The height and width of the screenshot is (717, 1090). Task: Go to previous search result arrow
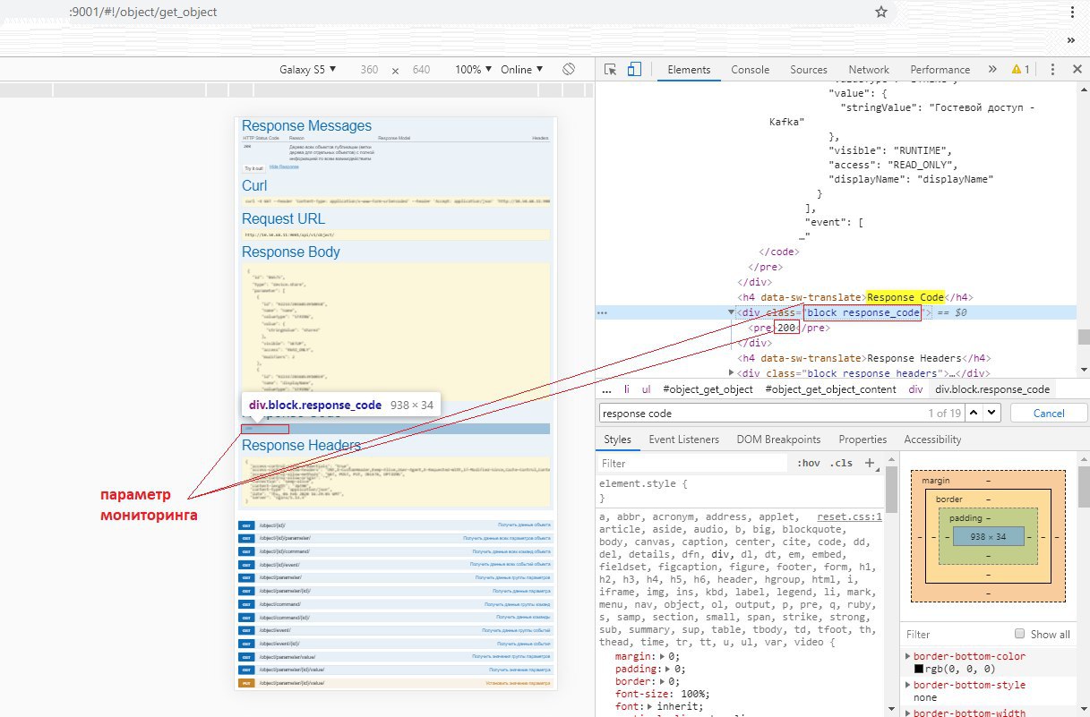974,413
